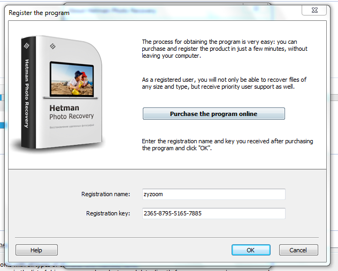Open Help for the registration dialog
Image resolution: width=338 pixels, height=271 pixels.
coord(36,250)
